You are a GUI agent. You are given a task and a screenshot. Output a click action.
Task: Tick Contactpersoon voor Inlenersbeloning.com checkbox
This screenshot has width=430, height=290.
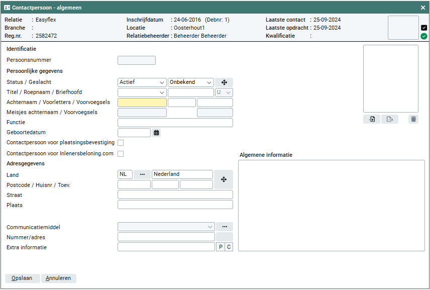pyautogui.click(x=121, y=154)
